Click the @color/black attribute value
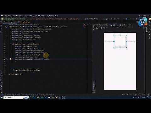Screen dimensions: 151x113 coord(44,59)
